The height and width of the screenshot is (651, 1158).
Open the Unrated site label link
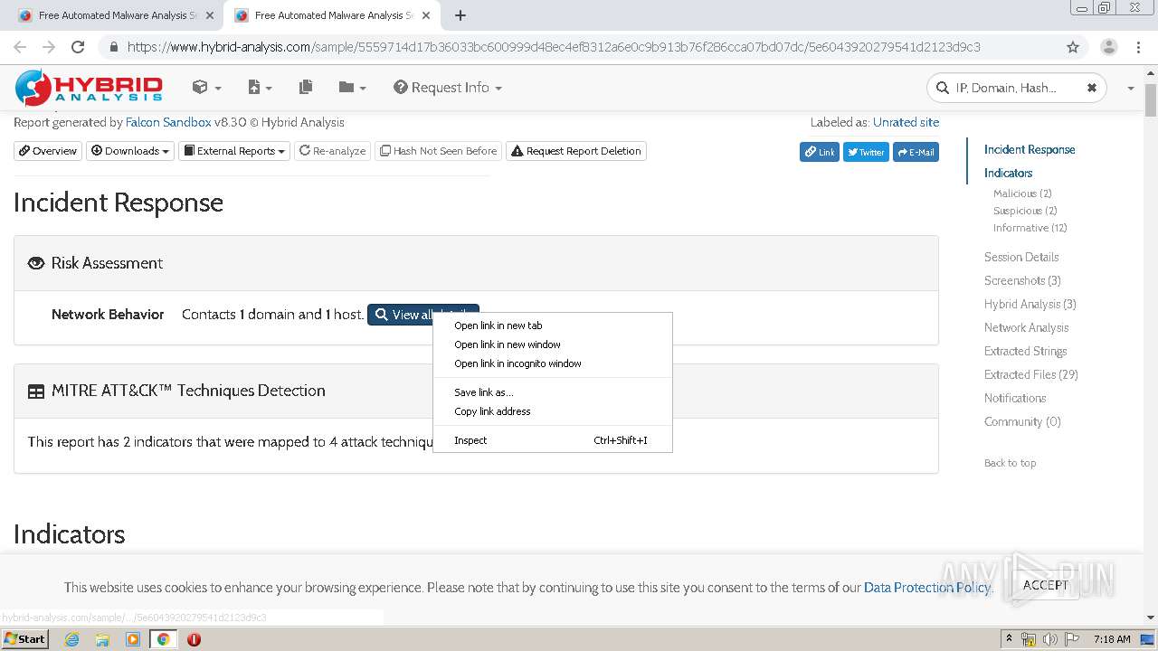906,122
